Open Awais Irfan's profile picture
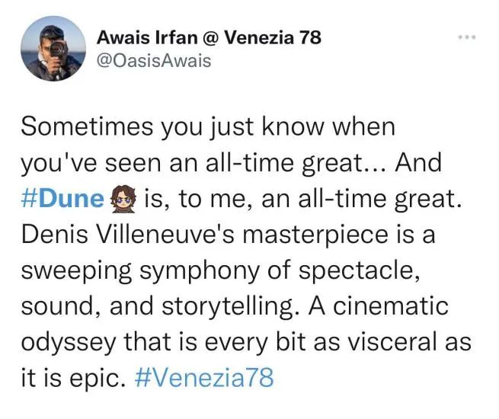This screenshot has height=419, width=499. [x=53, y=48]
